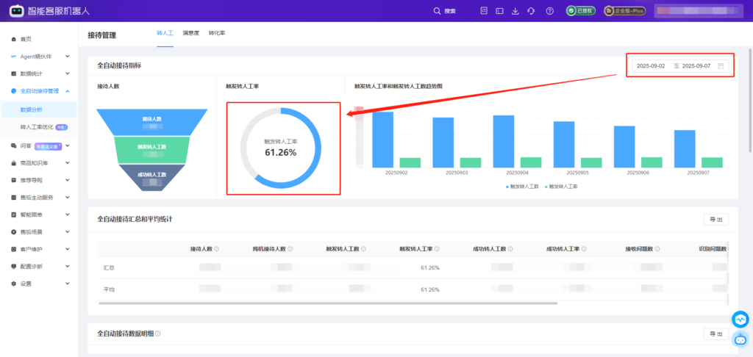Click the question mark help icon
753x357 pixels.
pyautogui.click(x=549, y=11)
